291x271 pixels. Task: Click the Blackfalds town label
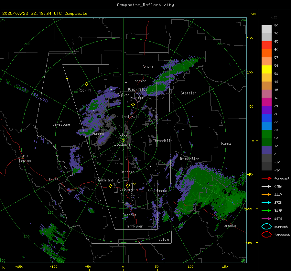click(x=137, y=89)
